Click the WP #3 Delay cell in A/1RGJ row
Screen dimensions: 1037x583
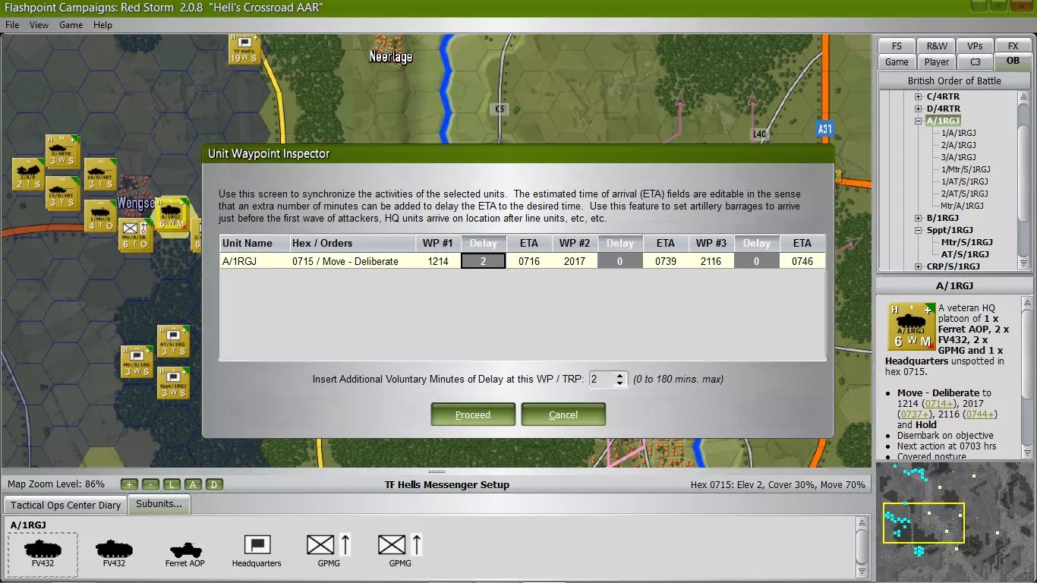(x=756, y=261)
